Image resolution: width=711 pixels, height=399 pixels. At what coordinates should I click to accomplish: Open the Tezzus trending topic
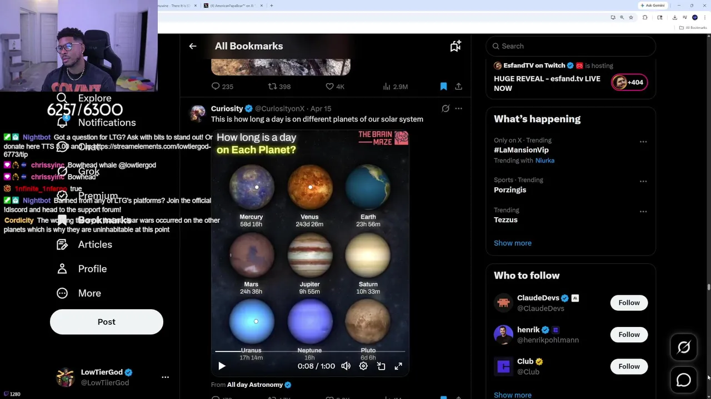[x=505, y=220]
